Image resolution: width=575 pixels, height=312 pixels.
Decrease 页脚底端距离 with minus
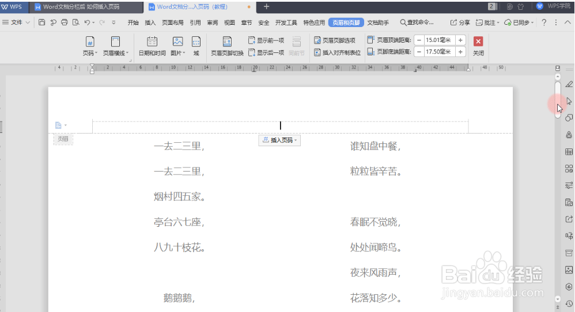(x=419, y=52)
